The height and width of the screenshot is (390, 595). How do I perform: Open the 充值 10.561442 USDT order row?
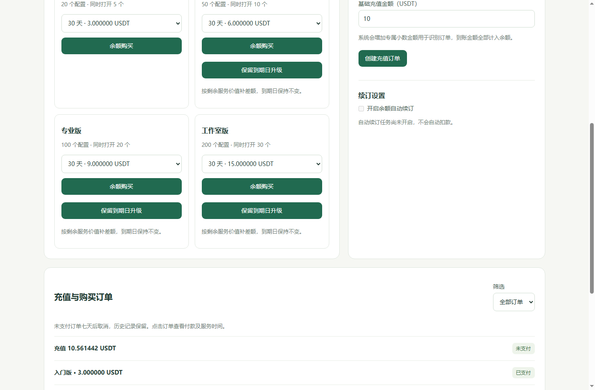(295, 349)
